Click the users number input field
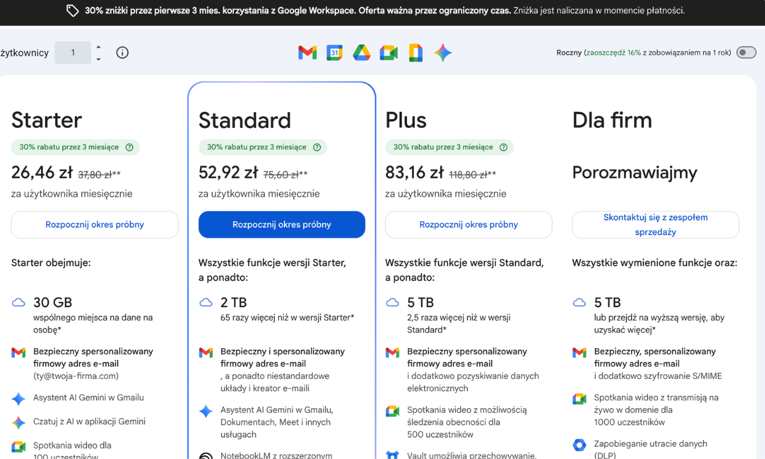765x459 pixels. click(73, 53)
